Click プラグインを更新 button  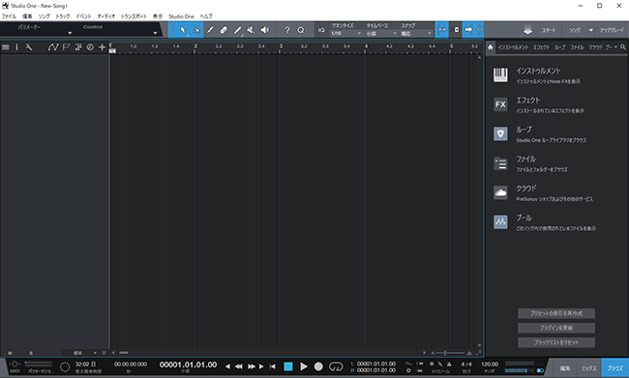click(556, 328)
